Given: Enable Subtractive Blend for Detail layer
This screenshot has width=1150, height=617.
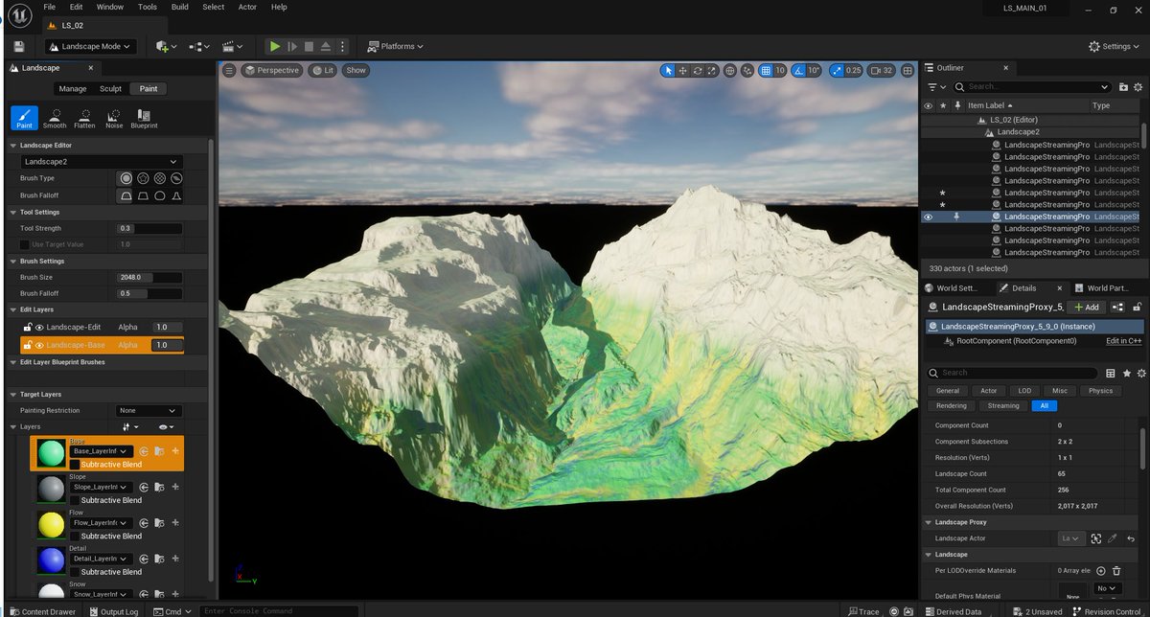Looking at the screenshot, I should pos(75,571).
